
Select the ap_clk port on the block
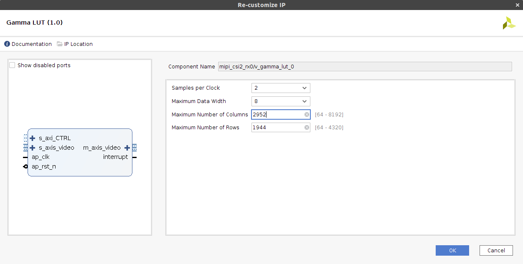pyautogui.click(x=41, y=157)
